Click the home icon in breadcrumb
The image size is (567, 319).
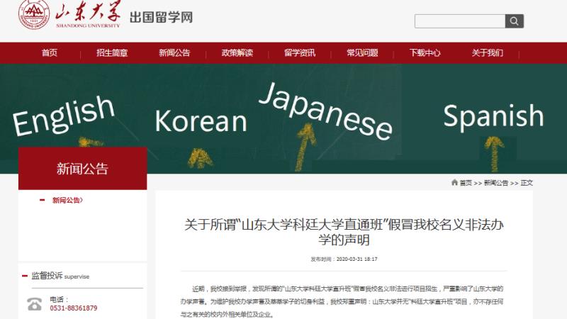454,183
